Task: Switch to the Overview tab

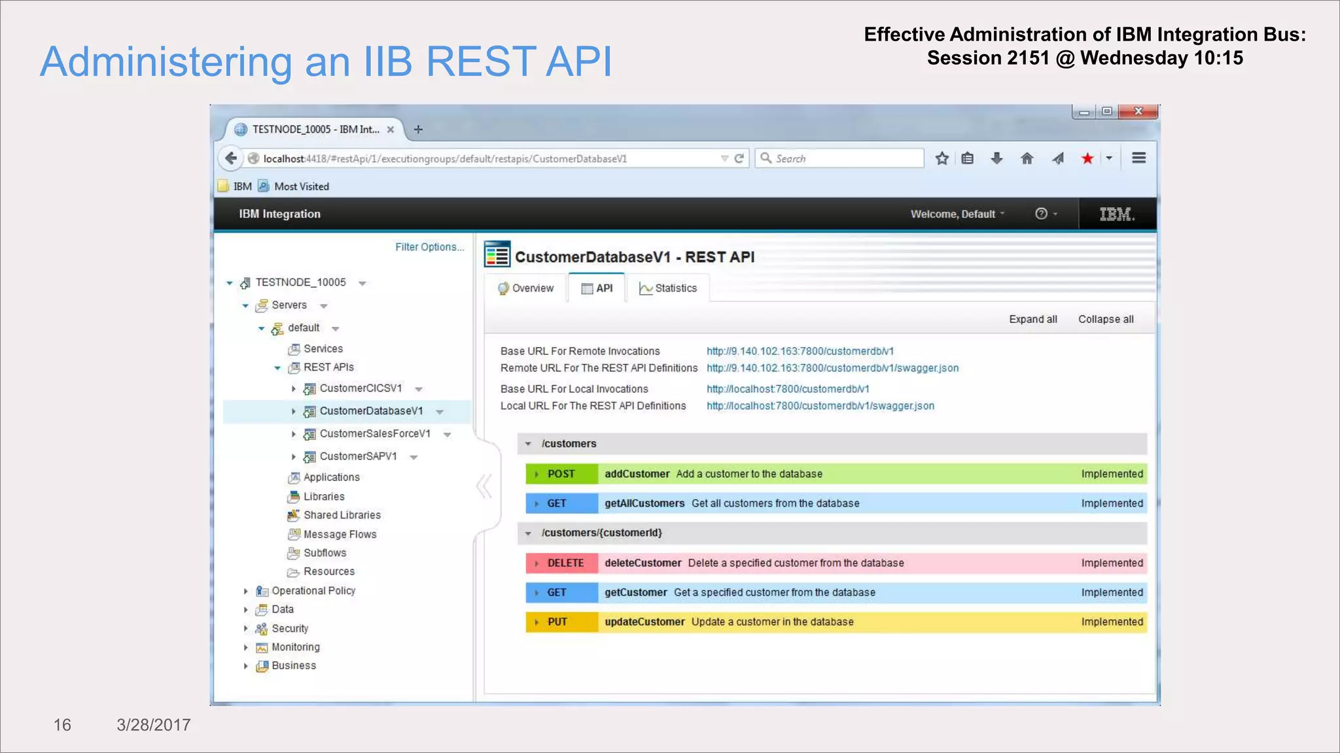Action: [x=525, y=288]
